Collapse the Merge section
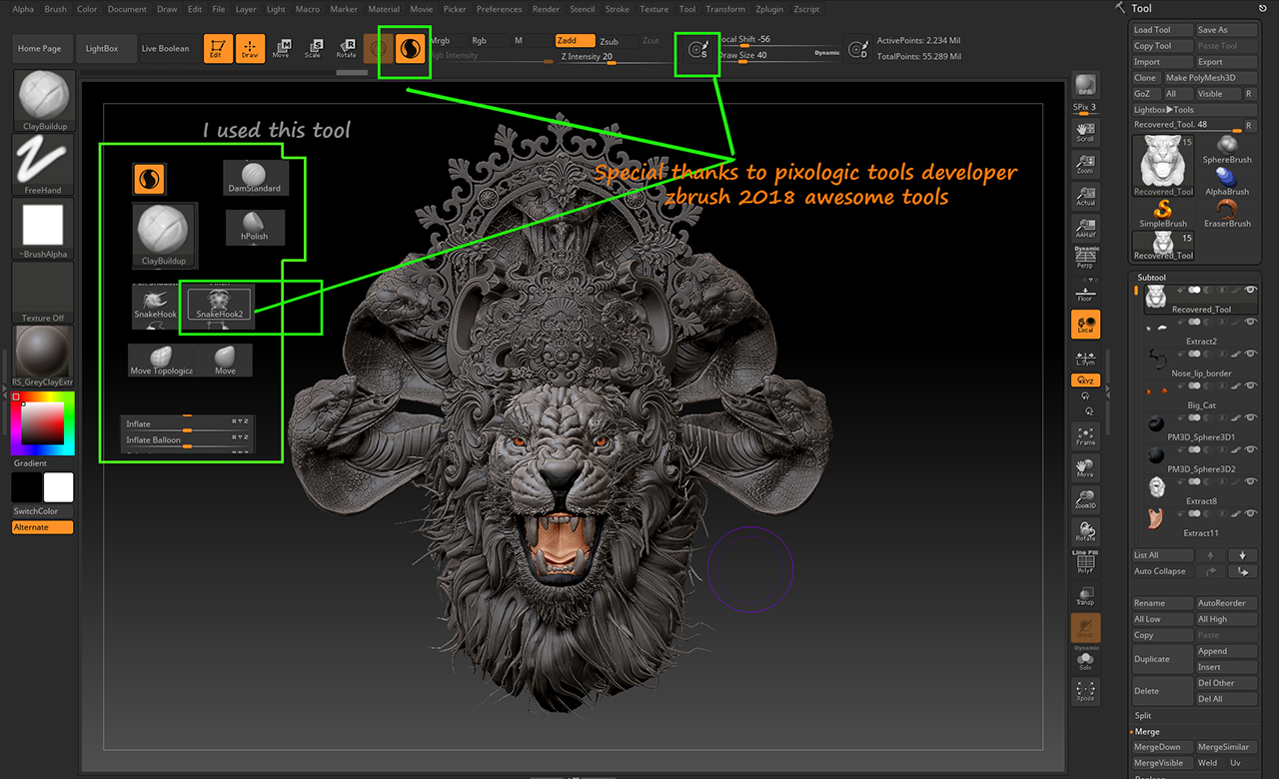 pyautogui.click(x=1146, y=732)
